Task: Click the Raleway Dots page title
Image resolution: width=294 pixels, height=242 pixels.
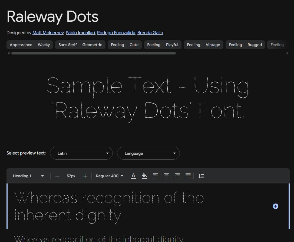Action: 52,17
